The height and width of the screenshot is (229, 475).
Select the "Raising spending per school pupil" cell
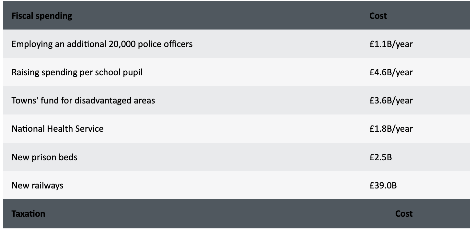77,72
